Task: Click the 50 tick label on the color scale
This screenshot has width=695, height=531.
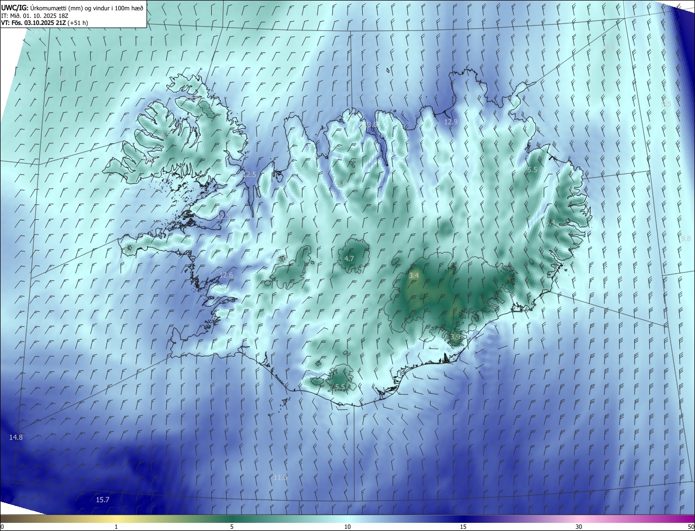Action: [691, 527]
